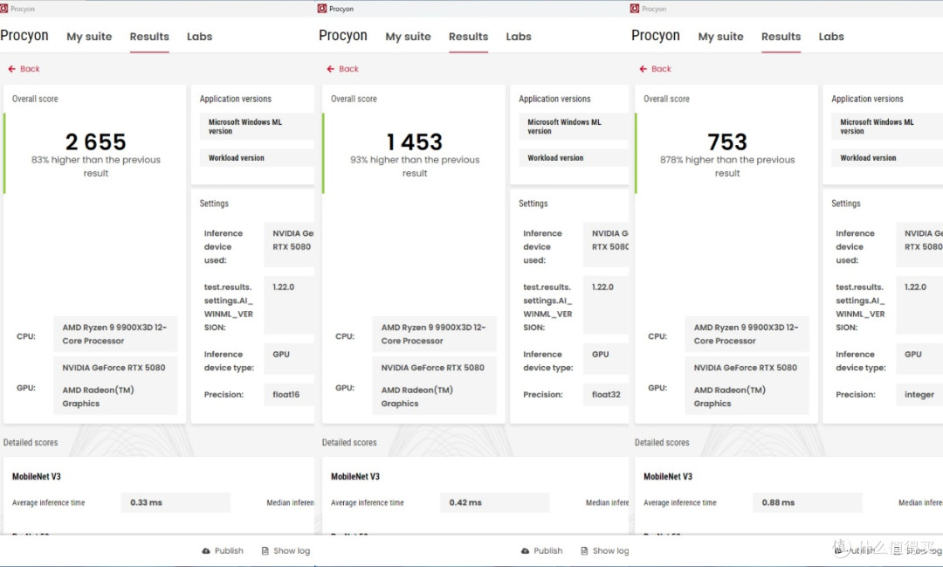
Task: Click the overall score 753
Action: [727, 142]
